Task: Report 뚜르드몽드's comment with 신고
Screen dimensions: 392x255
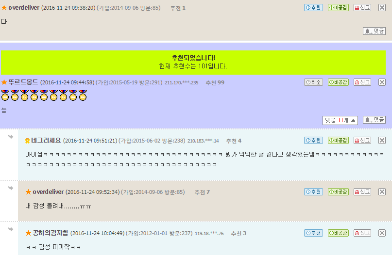Action: click(x=362, y=82)
